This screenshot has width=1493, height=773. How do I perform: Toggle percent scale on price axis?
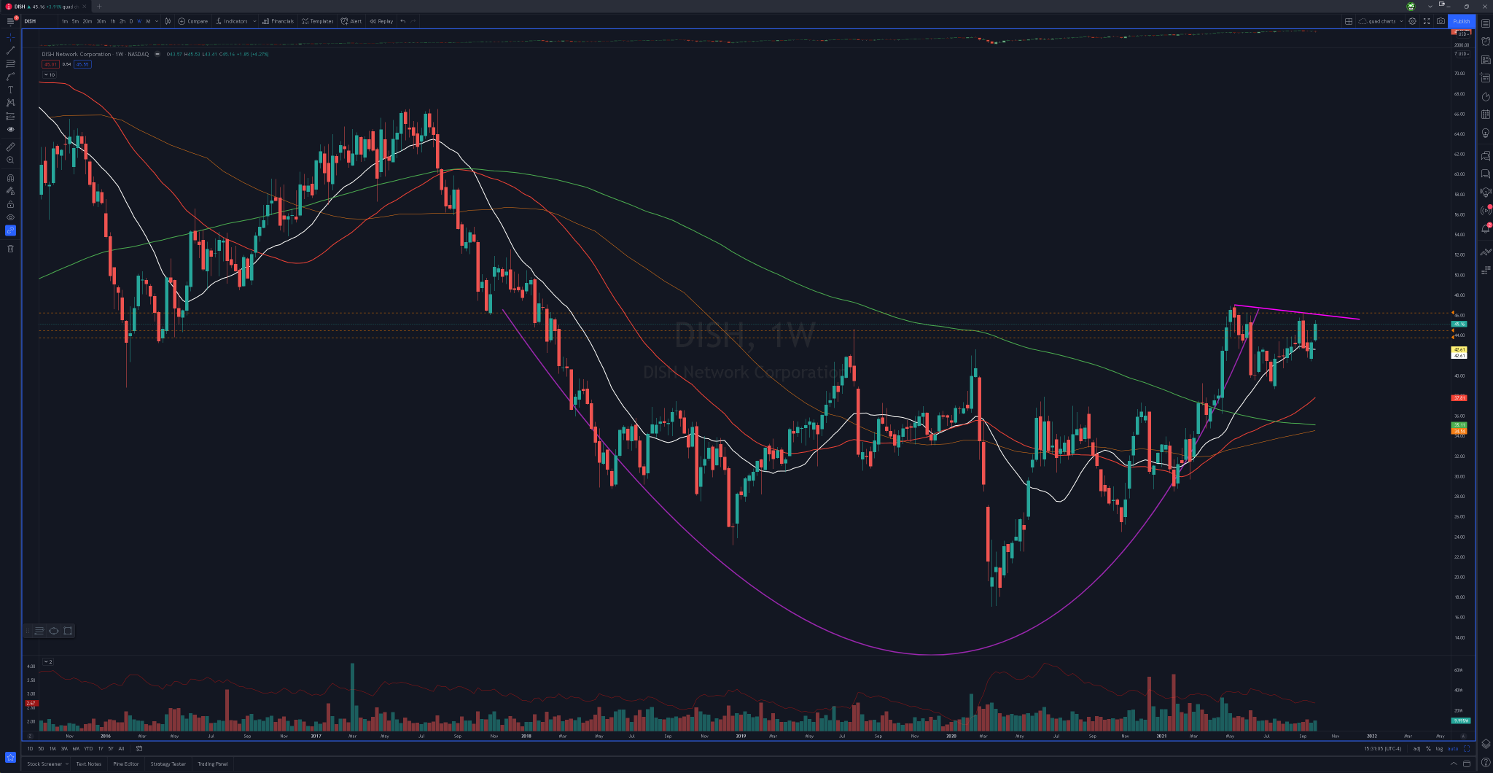(x=1428, y=749)
